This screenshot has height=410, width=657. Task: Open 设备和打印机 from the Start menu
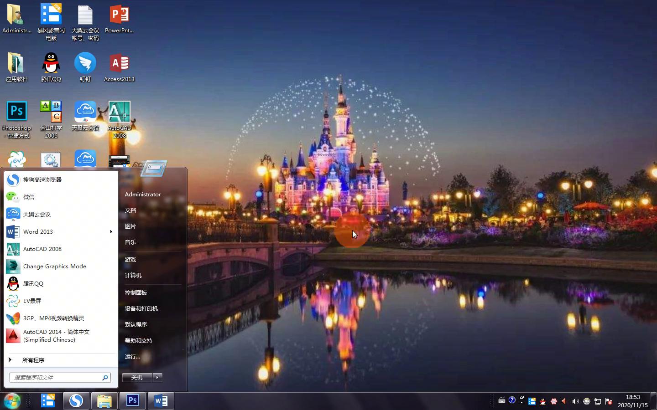[x=141, y=308]
